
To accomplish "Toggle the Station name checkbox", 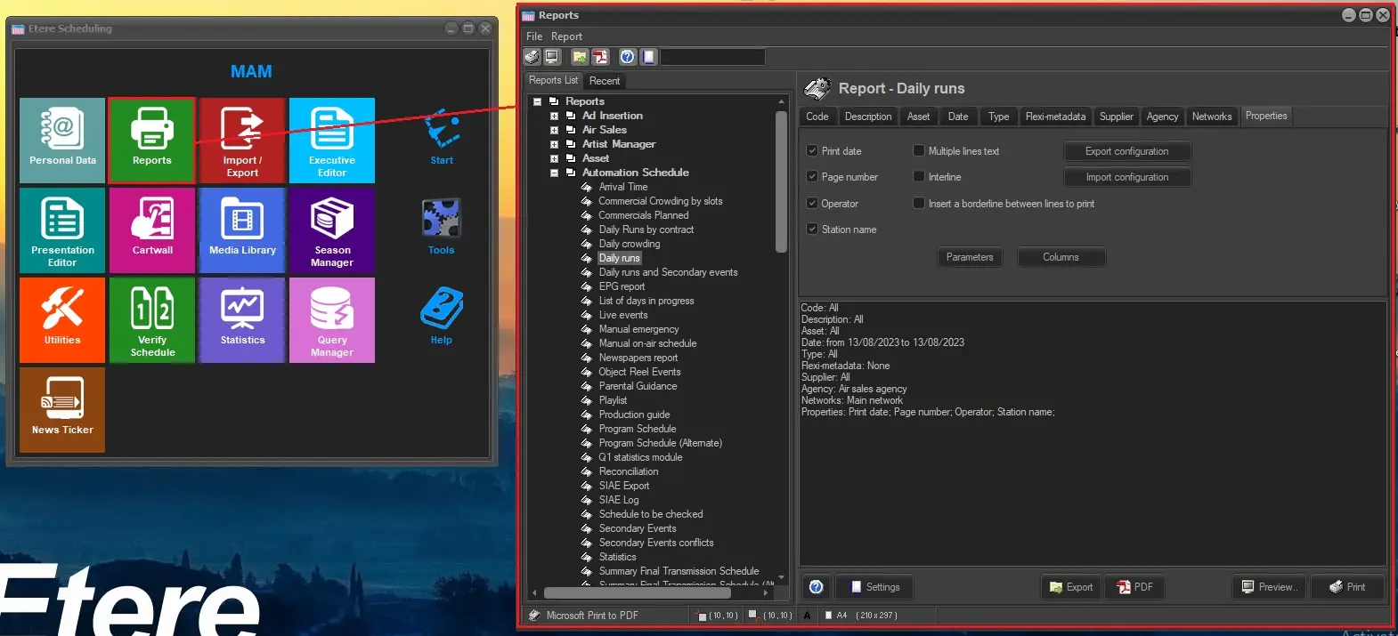I will click(x=812, y=229).
